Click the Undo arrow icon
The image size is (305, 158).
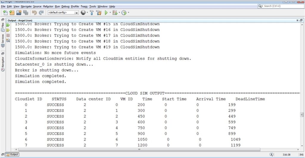pyautogui.click(x=34, y=12)
